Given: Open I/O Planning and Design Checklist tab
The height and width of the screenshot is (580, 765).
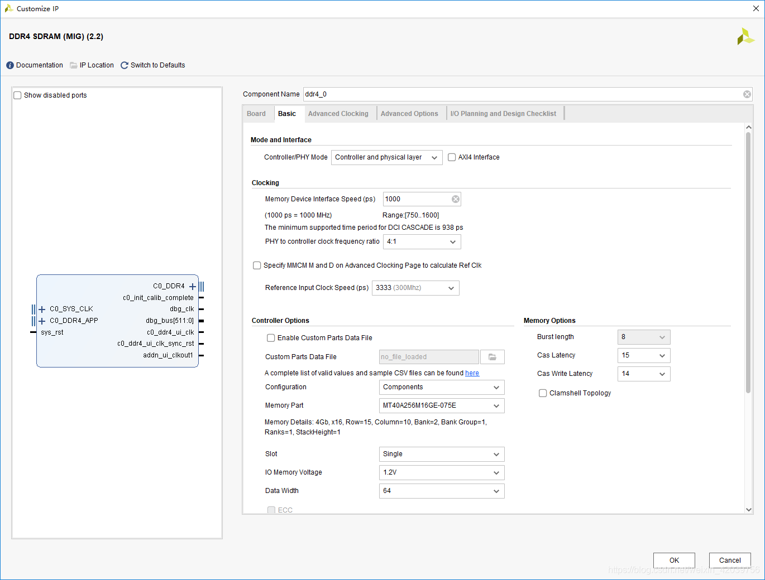Looking at the screenshot, I should [503, 114].
